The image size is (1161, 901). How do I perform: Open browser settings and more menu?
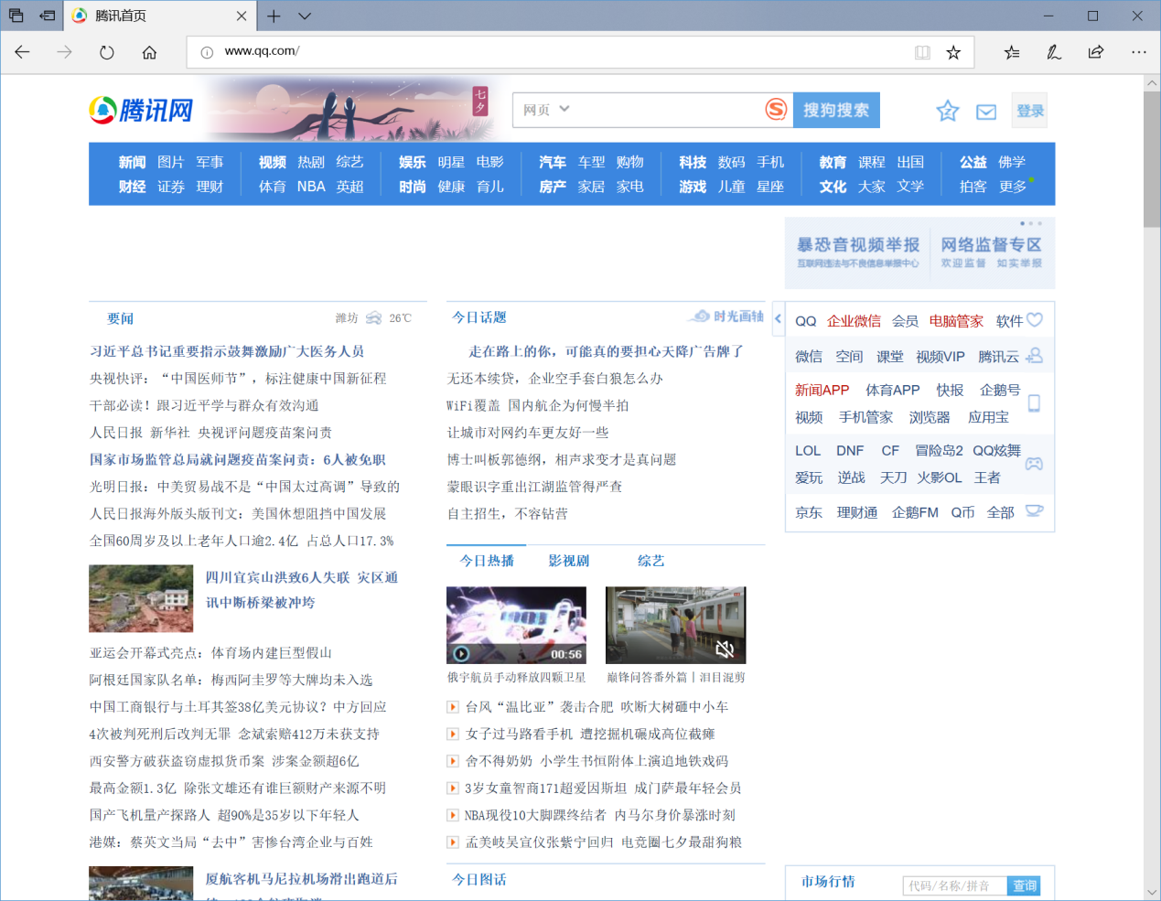coord(1138,52)
